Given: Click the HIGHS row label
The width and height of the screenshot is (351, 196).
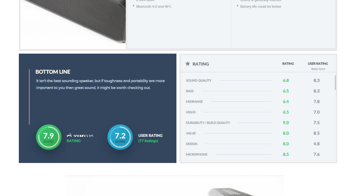Looking at the screenshot, I should (191, 112).
